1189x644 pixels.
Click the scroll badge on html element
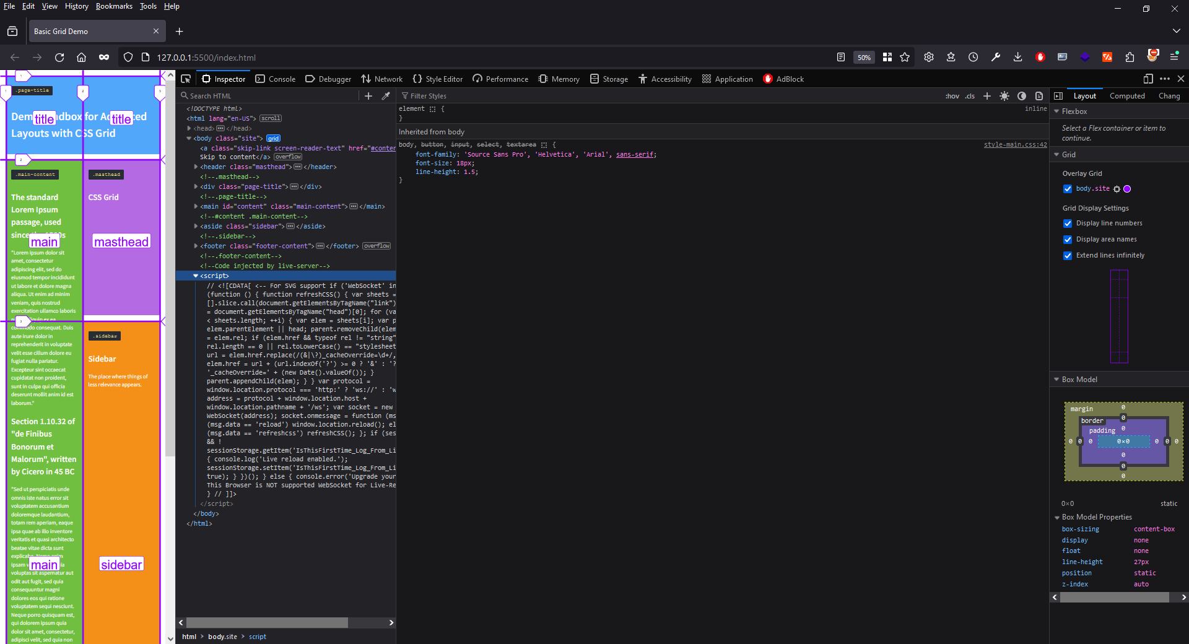271,118
